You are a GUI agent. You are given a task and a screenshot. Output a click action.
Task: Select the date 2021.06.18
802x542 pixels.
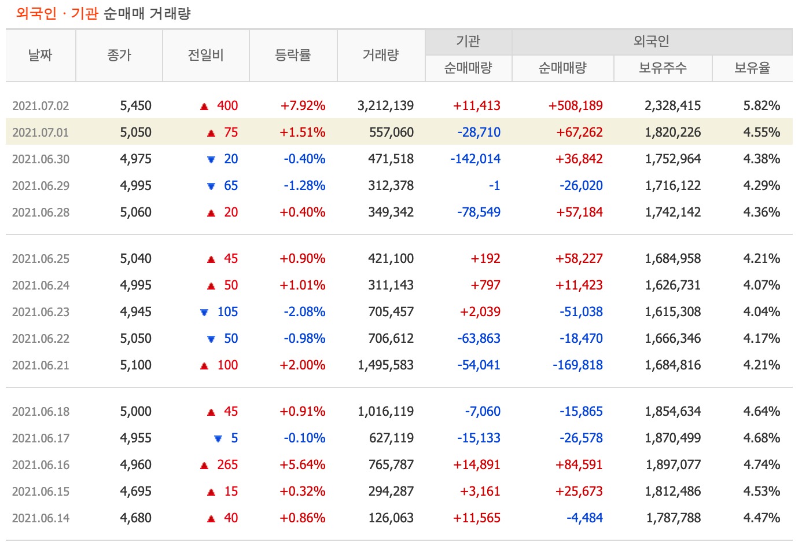tap(41, 412)
